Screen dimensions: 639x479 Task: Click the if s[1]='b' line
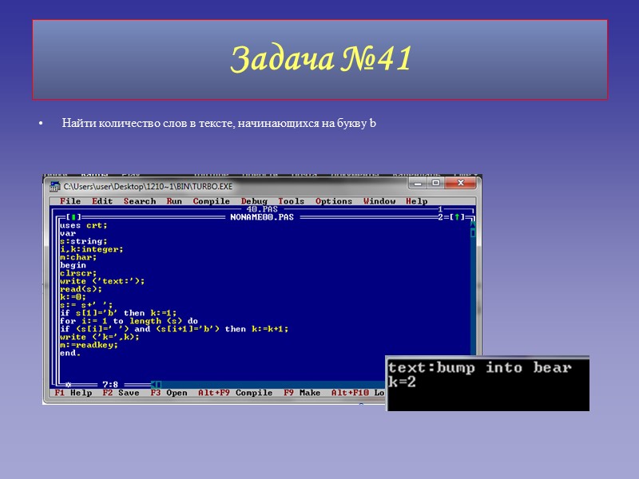[118, 313]
